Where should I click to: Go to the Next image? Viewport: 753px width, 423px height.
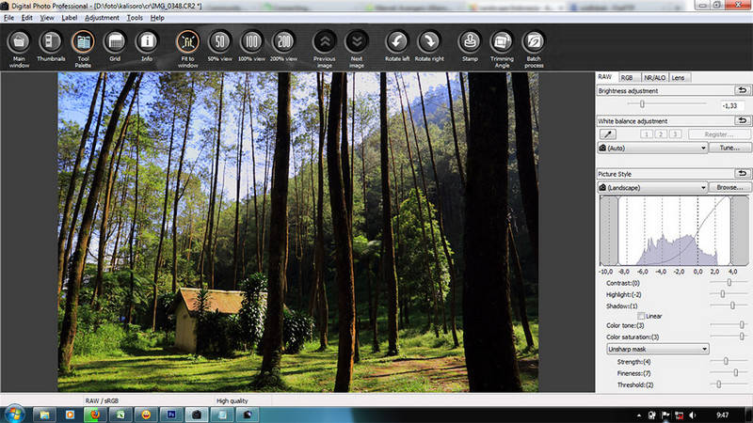point(357,48)
